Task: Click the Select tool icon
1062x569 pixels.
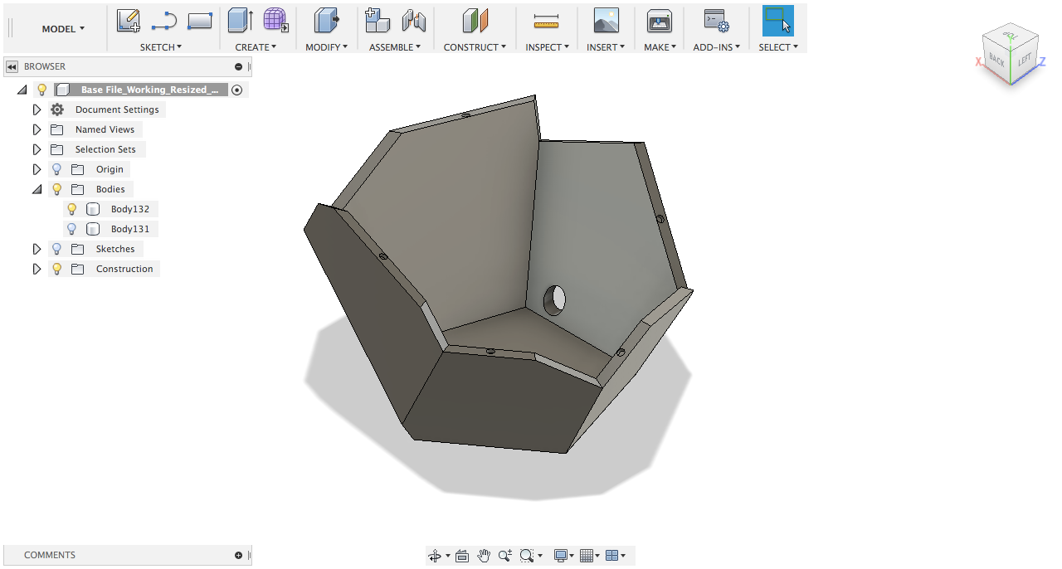Action: tap(778, 20)
